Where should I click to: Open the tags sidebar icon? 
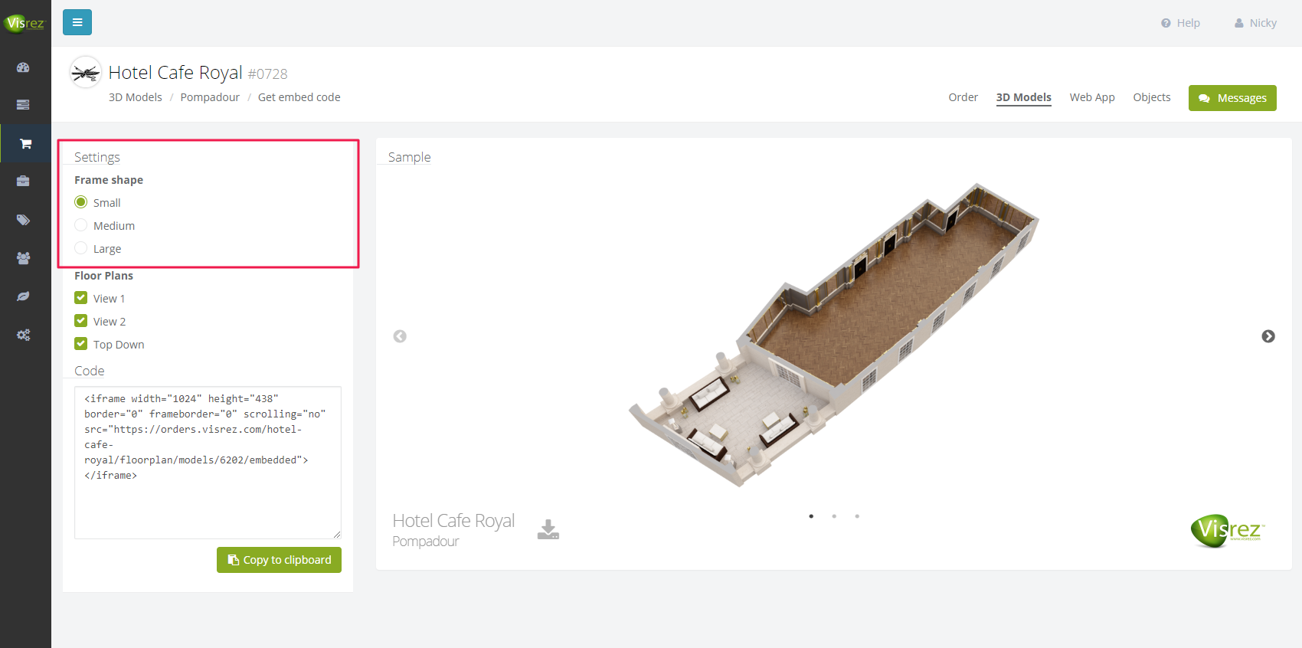point(24,220)
